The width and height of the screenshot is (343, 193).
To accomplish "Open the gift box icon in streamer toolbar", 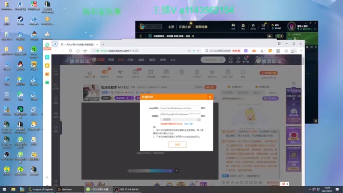I will point(181,72).
